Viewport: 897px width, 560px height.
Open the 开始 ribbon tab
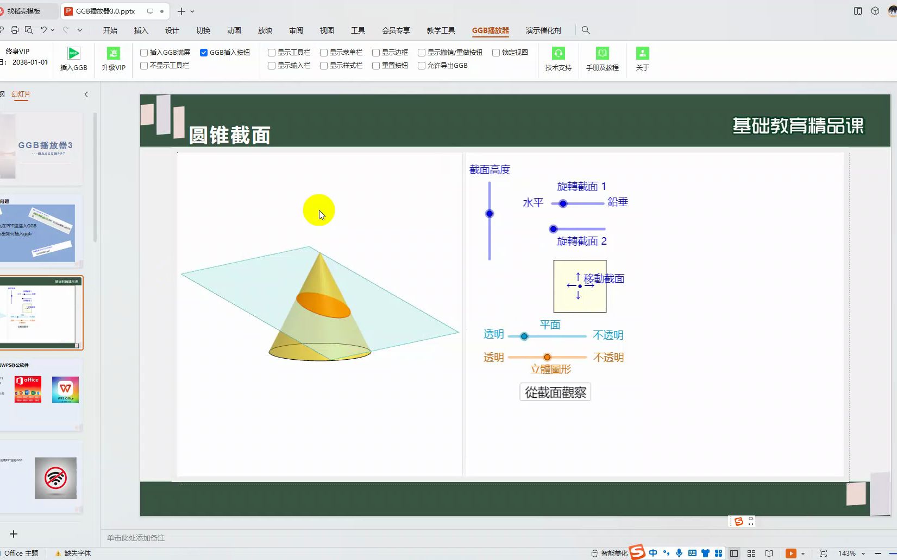point(110,30)
